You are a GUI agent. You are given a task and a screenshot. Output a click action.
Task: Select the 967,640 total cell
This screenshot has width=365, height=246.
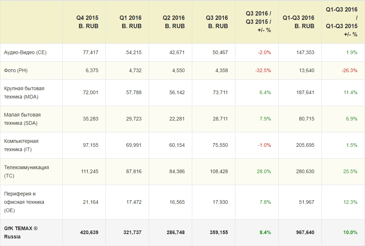pos(305,232)
